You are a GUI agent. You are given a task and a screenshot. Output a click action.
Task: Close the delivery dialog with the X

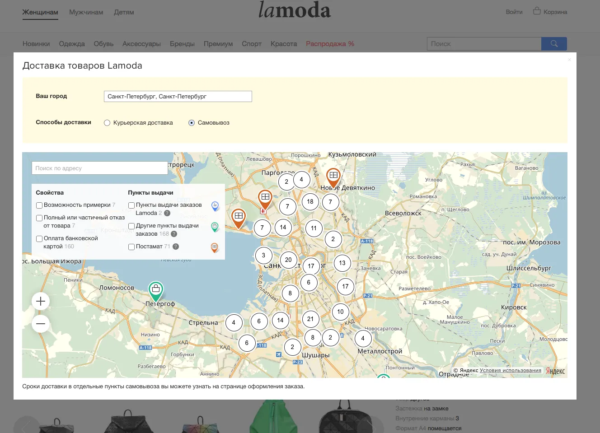point(569,60)
